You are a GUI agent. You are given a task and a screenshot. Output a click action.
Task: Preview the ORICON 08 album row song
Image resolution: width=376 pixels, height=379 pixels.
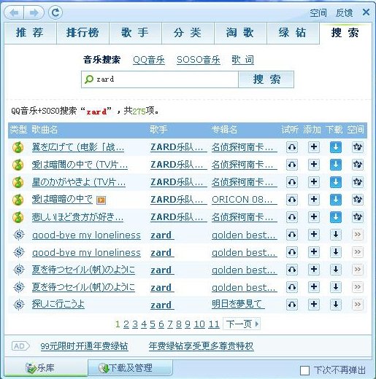(x=292, y=200)
